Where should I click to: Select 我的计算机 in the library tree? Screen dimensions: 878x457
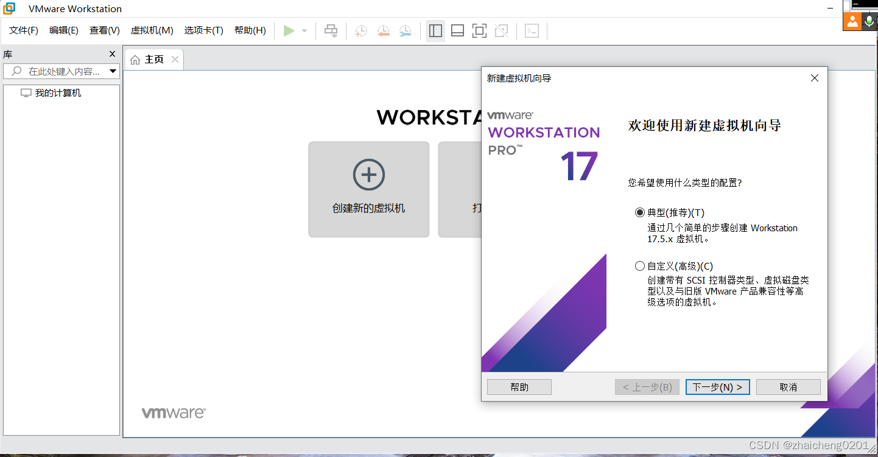click(x=51, y=93)
